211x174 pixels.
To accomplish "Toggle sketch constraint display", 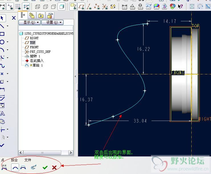I will point(10,7).
